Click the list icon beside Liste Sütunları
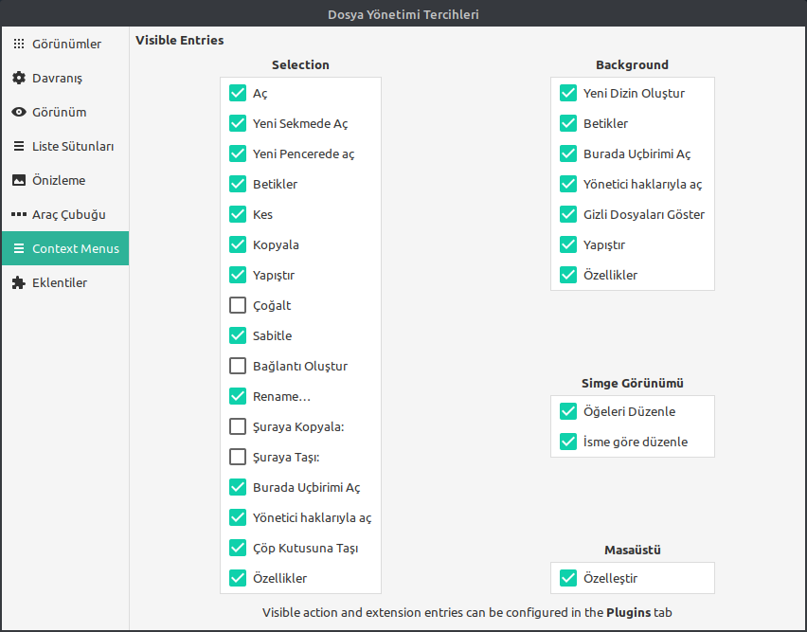 point(19,146)
